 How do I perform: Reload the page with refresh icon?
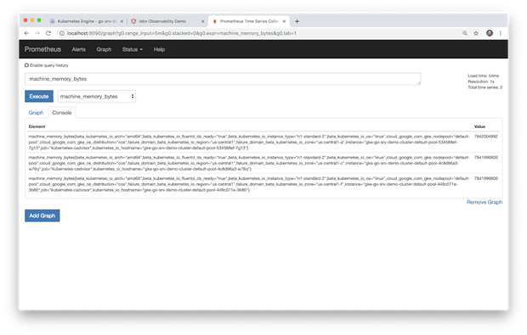tap(48, 33)
